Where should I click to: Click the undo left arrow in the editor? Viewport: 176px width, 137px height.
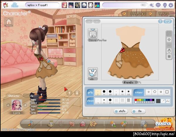[89, 21]
